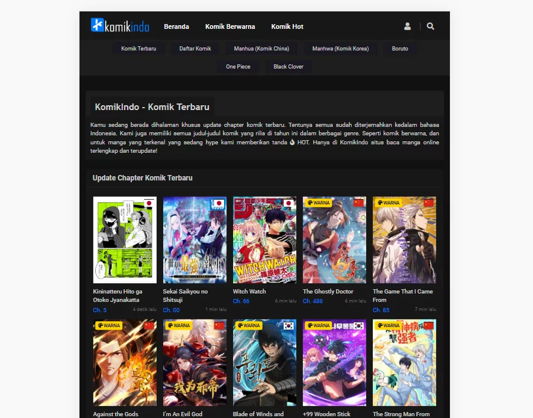The image size is (533, 418).
Task: Click WARNA badge on The Ghostly Doctor
Action: point(318,203)
